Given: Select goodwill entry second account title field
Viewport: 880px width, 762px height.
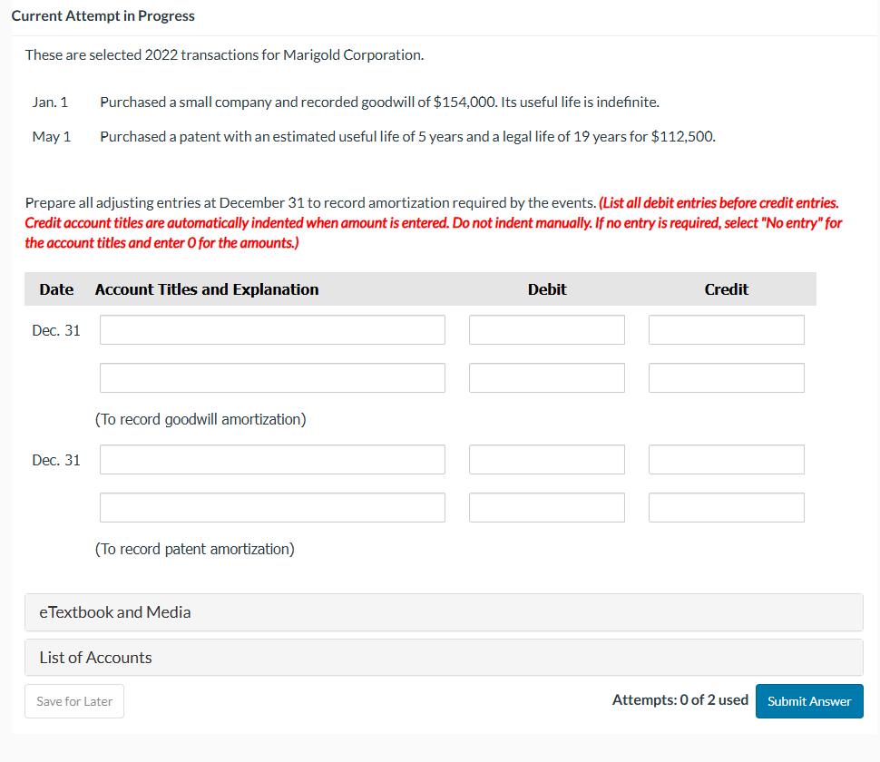Looking at the screenshot, I should point(272,378).
